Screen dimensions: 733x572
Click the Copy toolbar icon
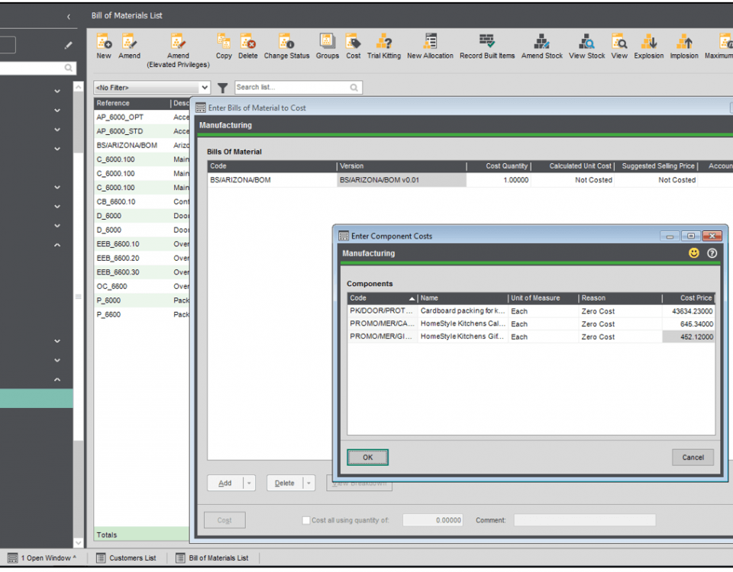(x=224, y=47)
